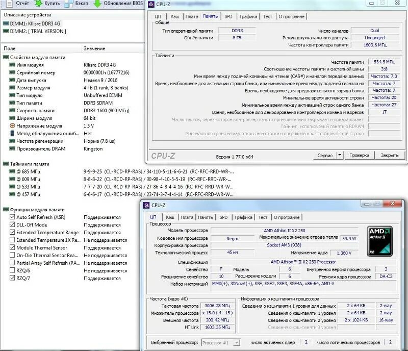Screen dimensions: 408x351
Task: Click the Метод обнаружения ошибок icon
Action: pyautogui.click(x=12, y=133)
